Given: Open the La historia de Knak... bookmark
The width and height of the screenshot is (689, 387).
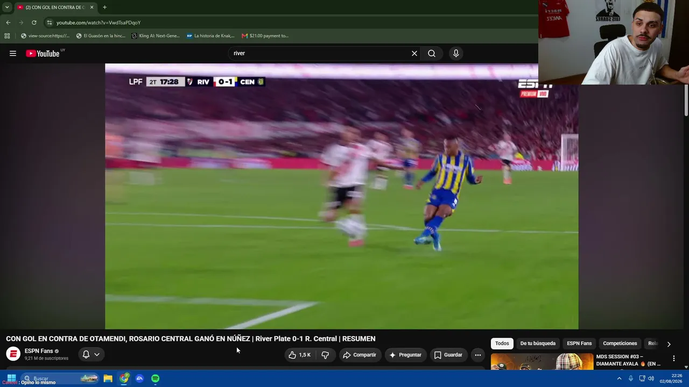Looking at the screenshot, I should (210, 36).
